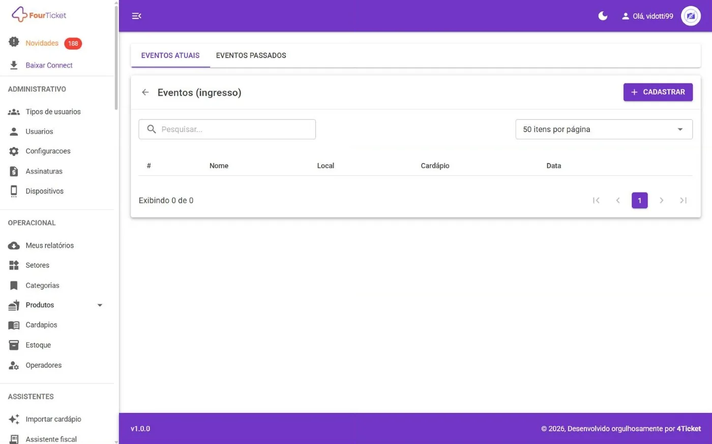This screenshot has width=712, height=444.
Task: Click the Novidades badge icon
Action: point(14,43)
